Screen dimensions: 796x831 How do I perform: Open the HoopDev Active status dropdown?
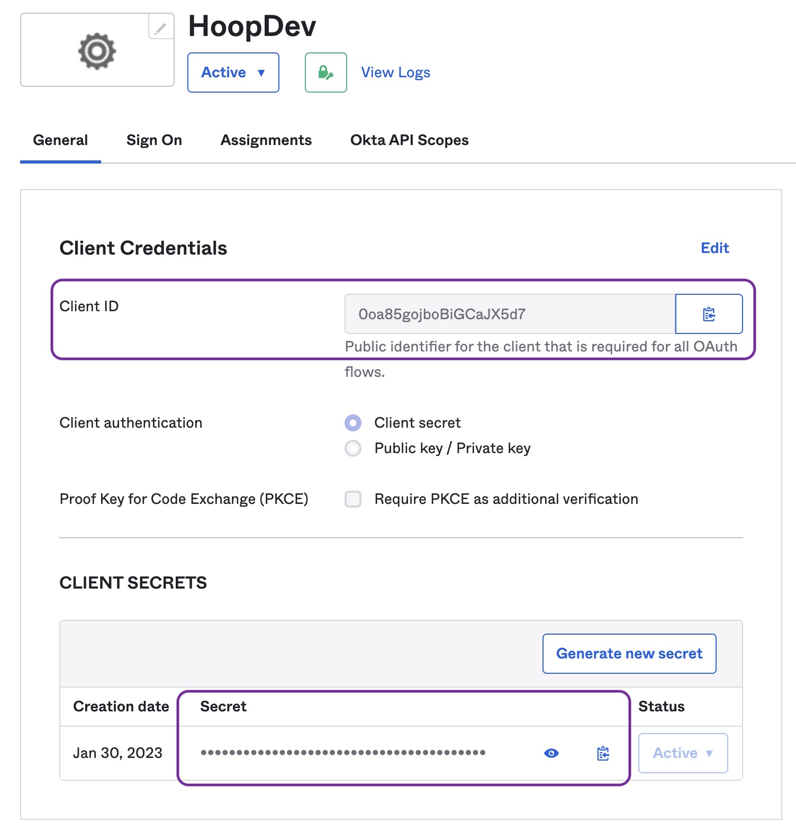[233, 73]
